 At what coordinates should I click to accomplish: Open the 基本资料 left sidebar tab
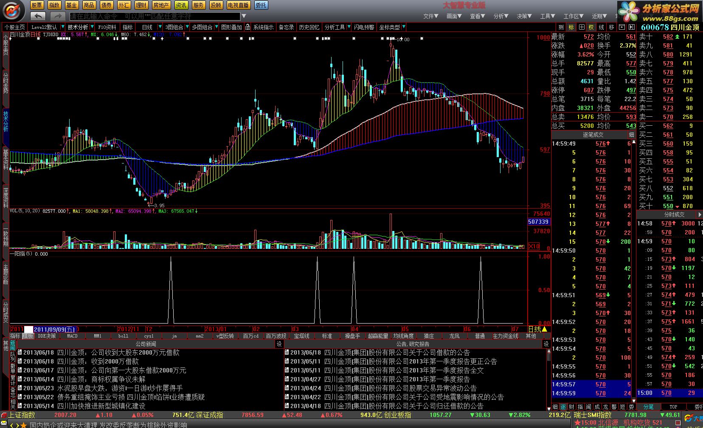pos(6,159)
